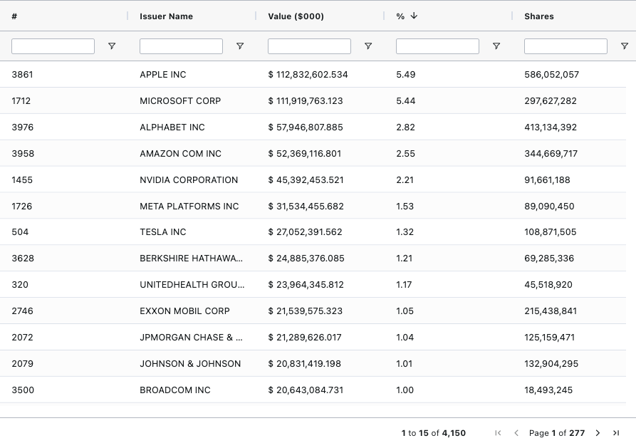Click value $ 45,392,453.521
The width and height of the screenshot is (636, 448).
(x=306, y=180)
